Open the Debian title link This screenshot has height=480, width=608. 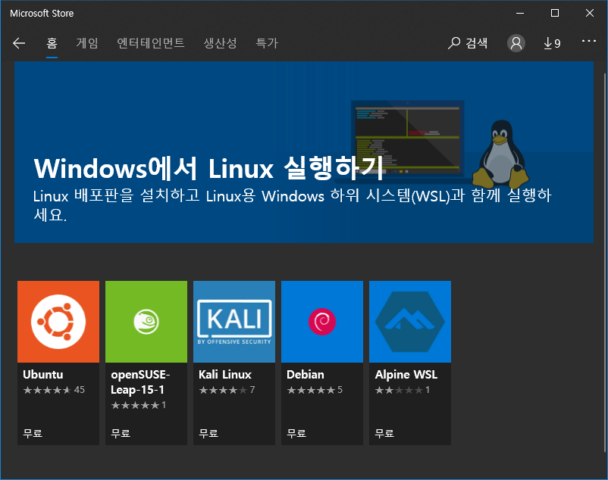tap(306, 375)
